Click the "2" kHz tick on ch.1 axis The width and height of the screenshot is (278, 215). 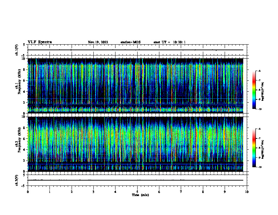25,102
